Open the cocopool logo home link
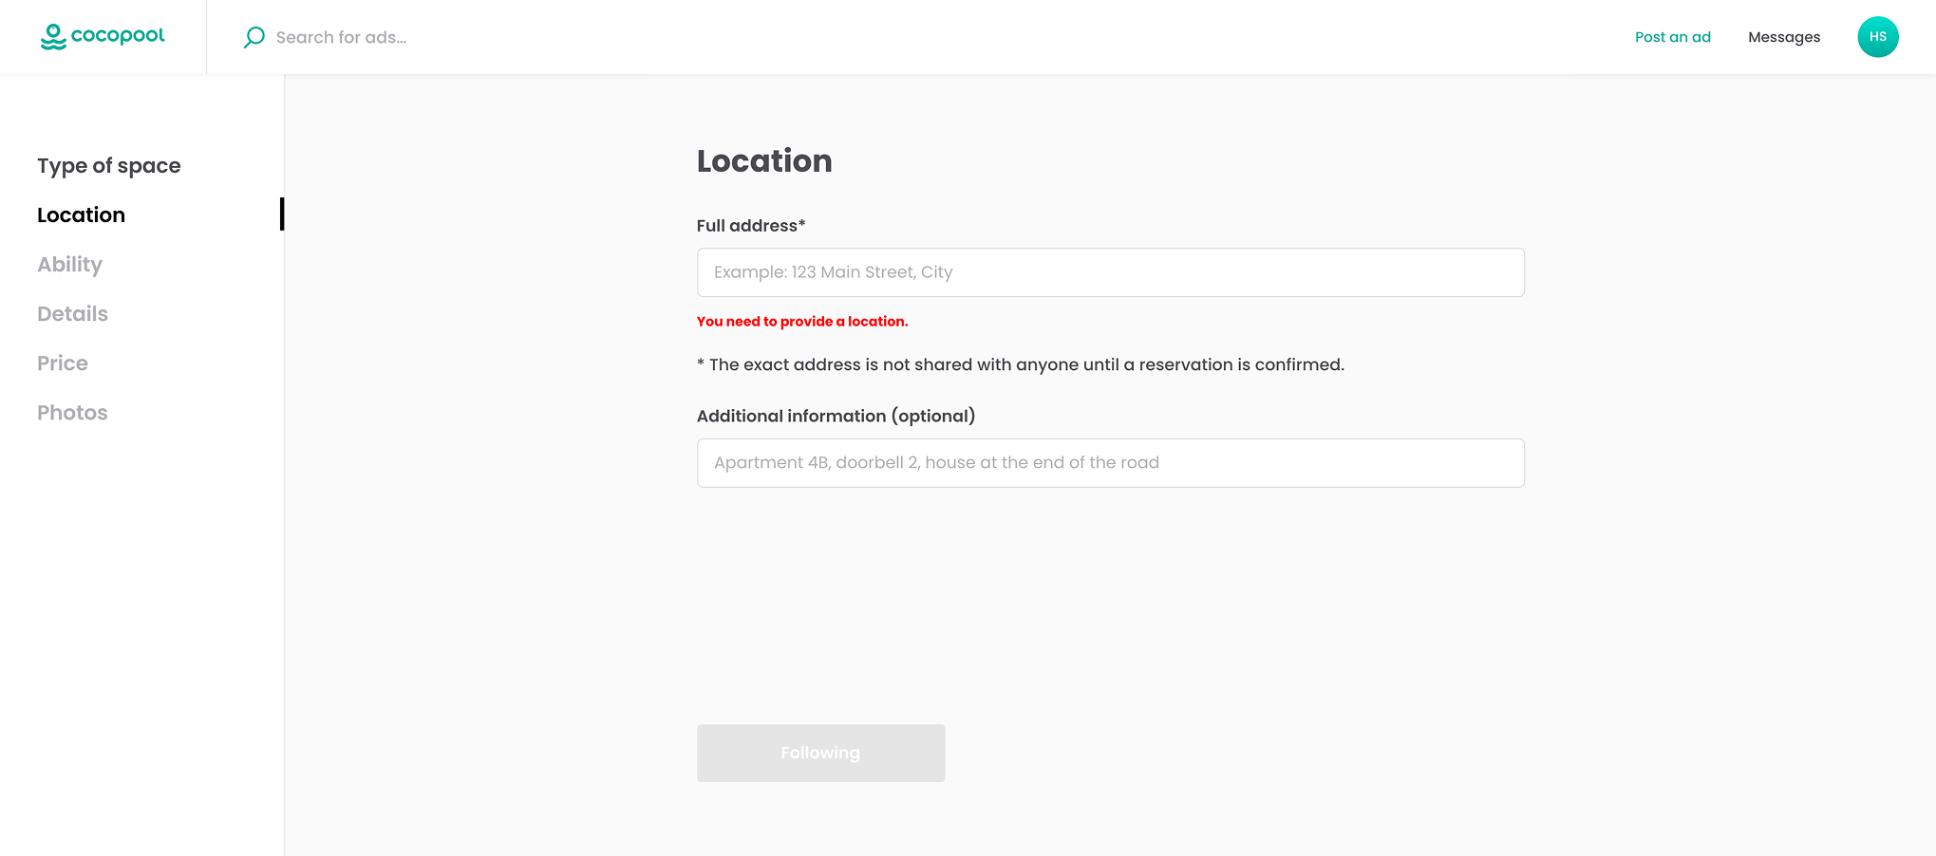This screenshot has width=1936, height=856. pos(103,37)
